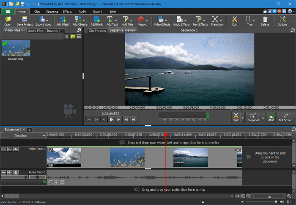Image resolution: width=296 pixels, height=205 pixels.
Task: Mute Audio Track 1 with the speaker toggle
Action: [x=10, y=172]
